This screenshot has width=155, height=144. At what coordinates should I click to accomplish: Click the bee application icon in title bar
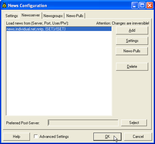[x=5, y=5]
